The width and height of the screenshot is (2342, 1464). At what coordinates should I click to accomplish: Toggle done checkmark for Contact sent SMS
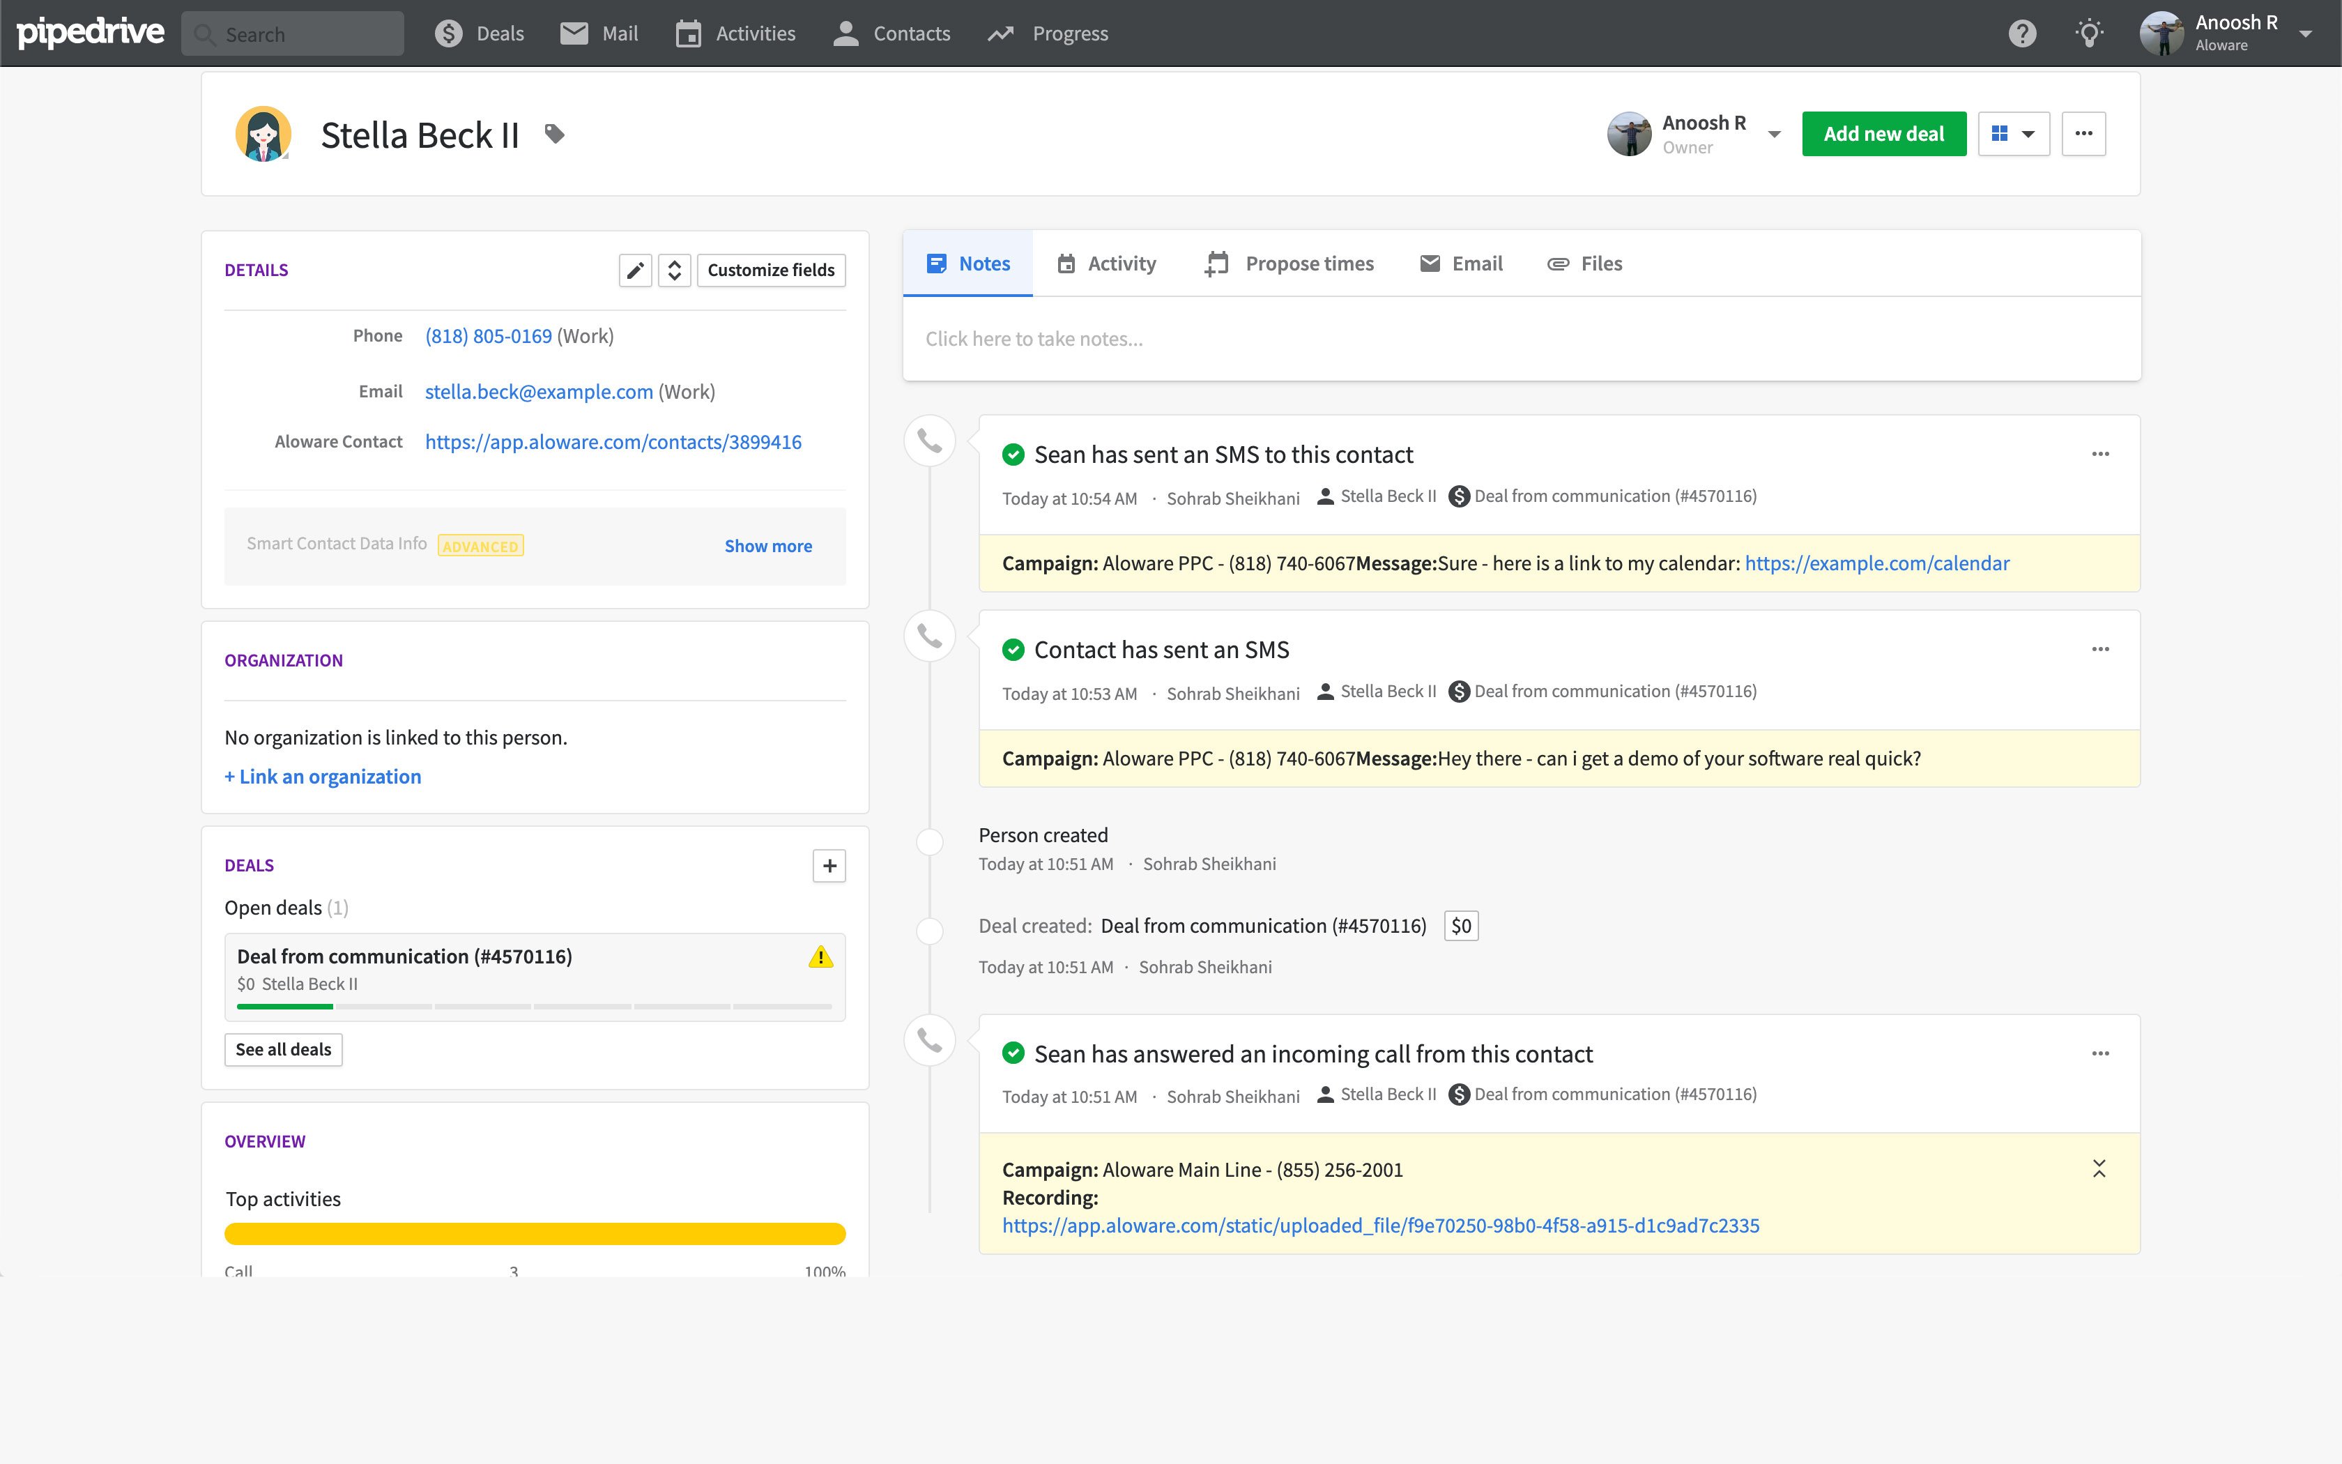tap(1013, 650)
